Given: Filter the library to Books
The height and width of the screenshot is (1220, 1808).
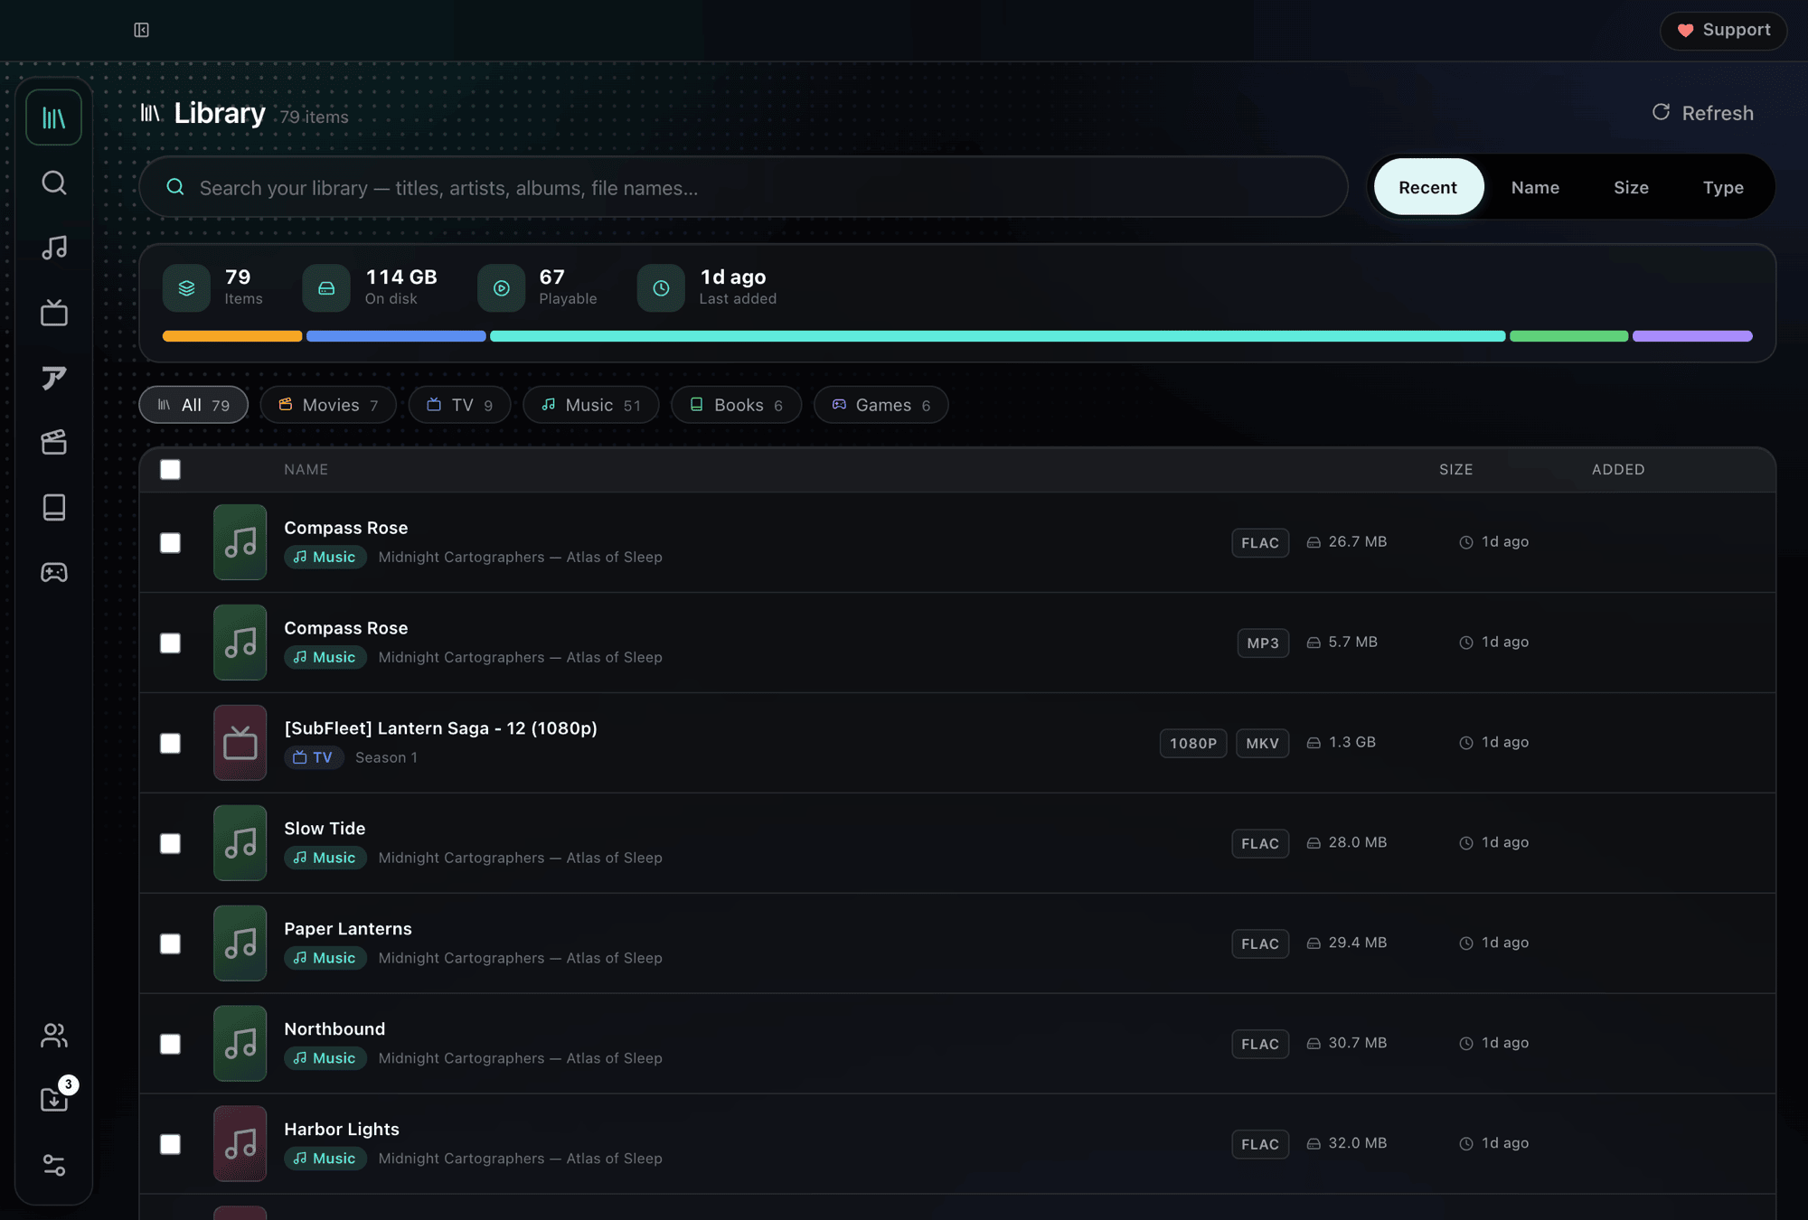Looking at the screenshot, I should coord(737,405).
